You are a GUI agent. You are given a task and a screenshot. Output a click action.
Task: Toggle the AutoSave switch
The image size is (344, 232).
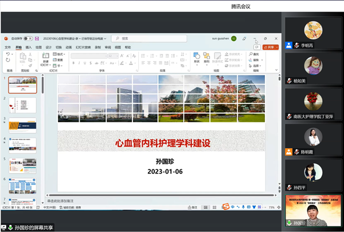[x=28, y=38]
